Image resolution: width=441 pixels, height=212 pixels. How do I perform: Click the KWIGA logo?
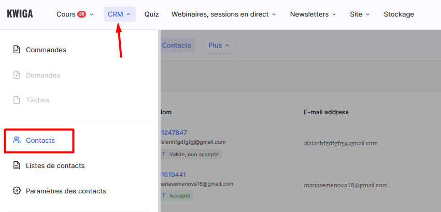click(20, 14)
